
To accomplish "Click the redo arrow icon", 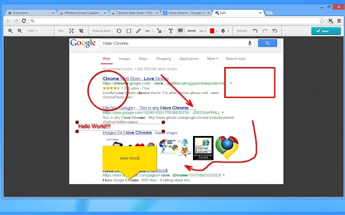I will (265, 31).
